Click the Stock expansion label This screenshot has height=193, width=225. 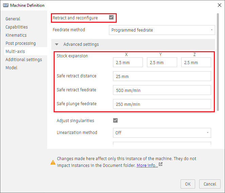pos(72,56)
